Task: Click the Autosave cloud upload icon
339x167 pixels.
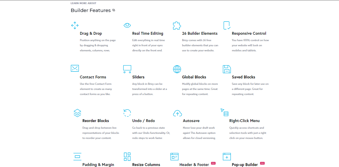Action: (x=177, y=113)
